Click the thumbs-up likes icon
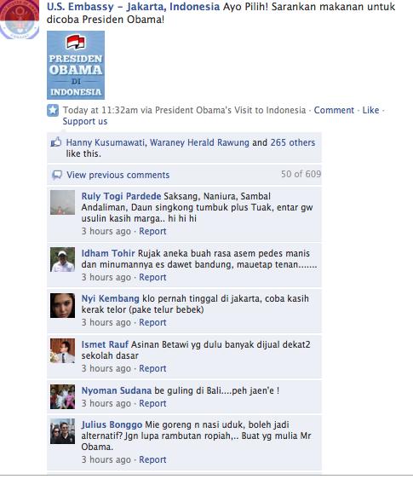 click(56, 142)
